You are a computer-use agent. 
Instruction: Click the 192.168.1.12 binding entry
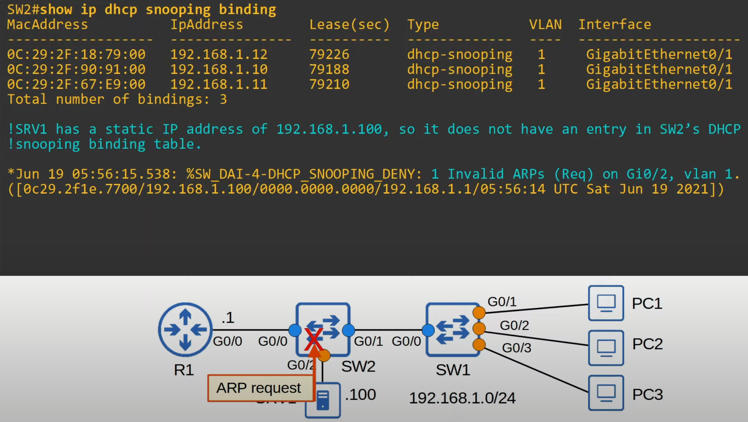pyautogui.click(x=219, y=54)
